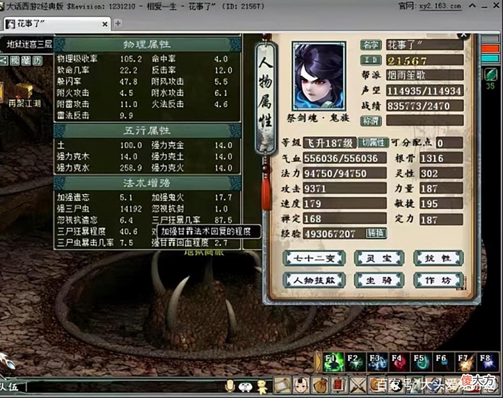The height and width of the screenshot is (398, 503).
Task: Click the 帮派 烟雨笙歌 field
Action: (x=425, y=75)
